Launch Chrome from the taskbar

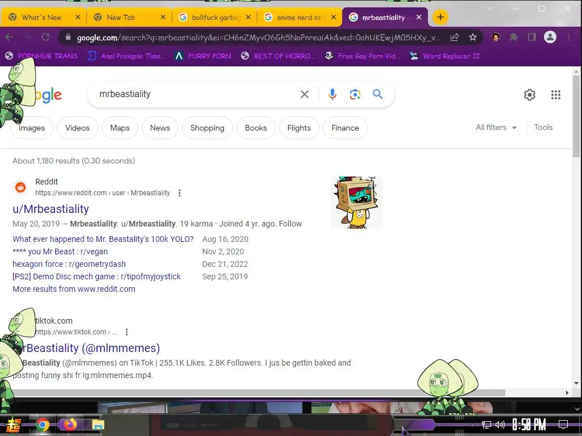coord(42,425)
